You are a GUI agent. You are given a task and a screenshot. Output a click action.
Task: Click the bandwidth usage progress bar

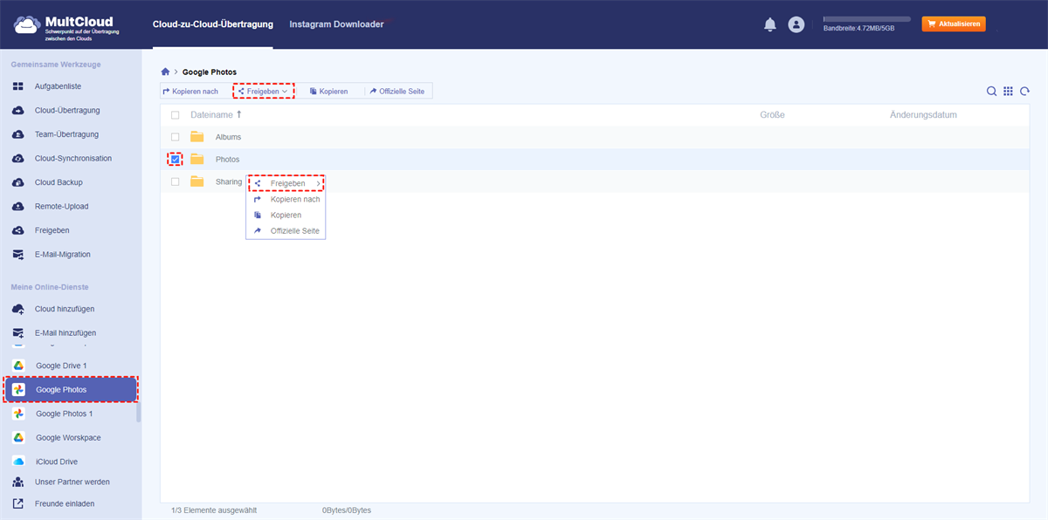(x=867, y=18)
